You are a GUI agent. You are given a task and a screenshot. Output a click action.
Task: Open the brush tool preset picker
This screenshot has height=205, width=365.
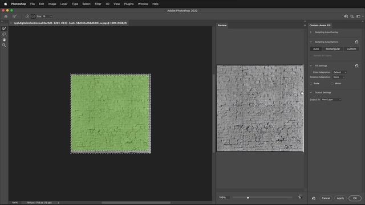[15, 17]
